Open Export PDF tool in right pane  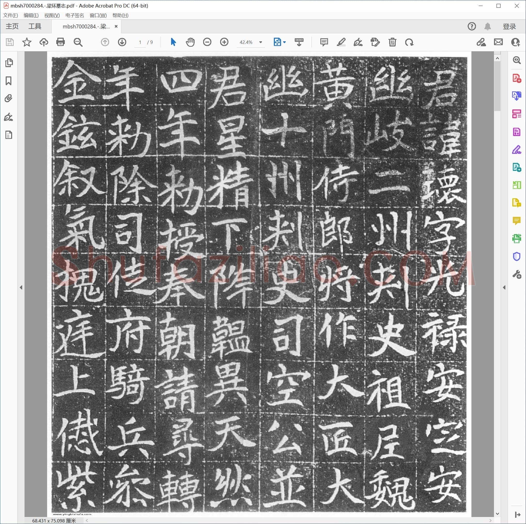(516, 96)
